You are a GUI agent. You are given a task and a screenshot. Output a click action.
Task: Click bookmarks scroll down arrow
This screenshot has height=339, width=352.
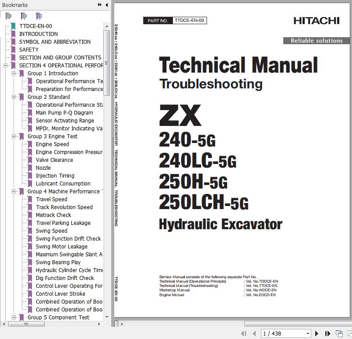tap(107, 317)
